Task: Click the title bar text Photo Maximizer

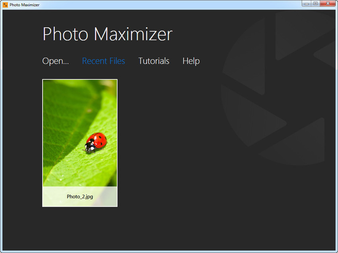Action: pyautogui.click(x=24, y=4)
